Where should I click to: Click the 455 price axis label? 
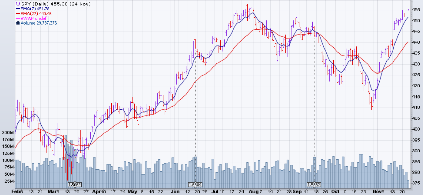coord(416,10)
